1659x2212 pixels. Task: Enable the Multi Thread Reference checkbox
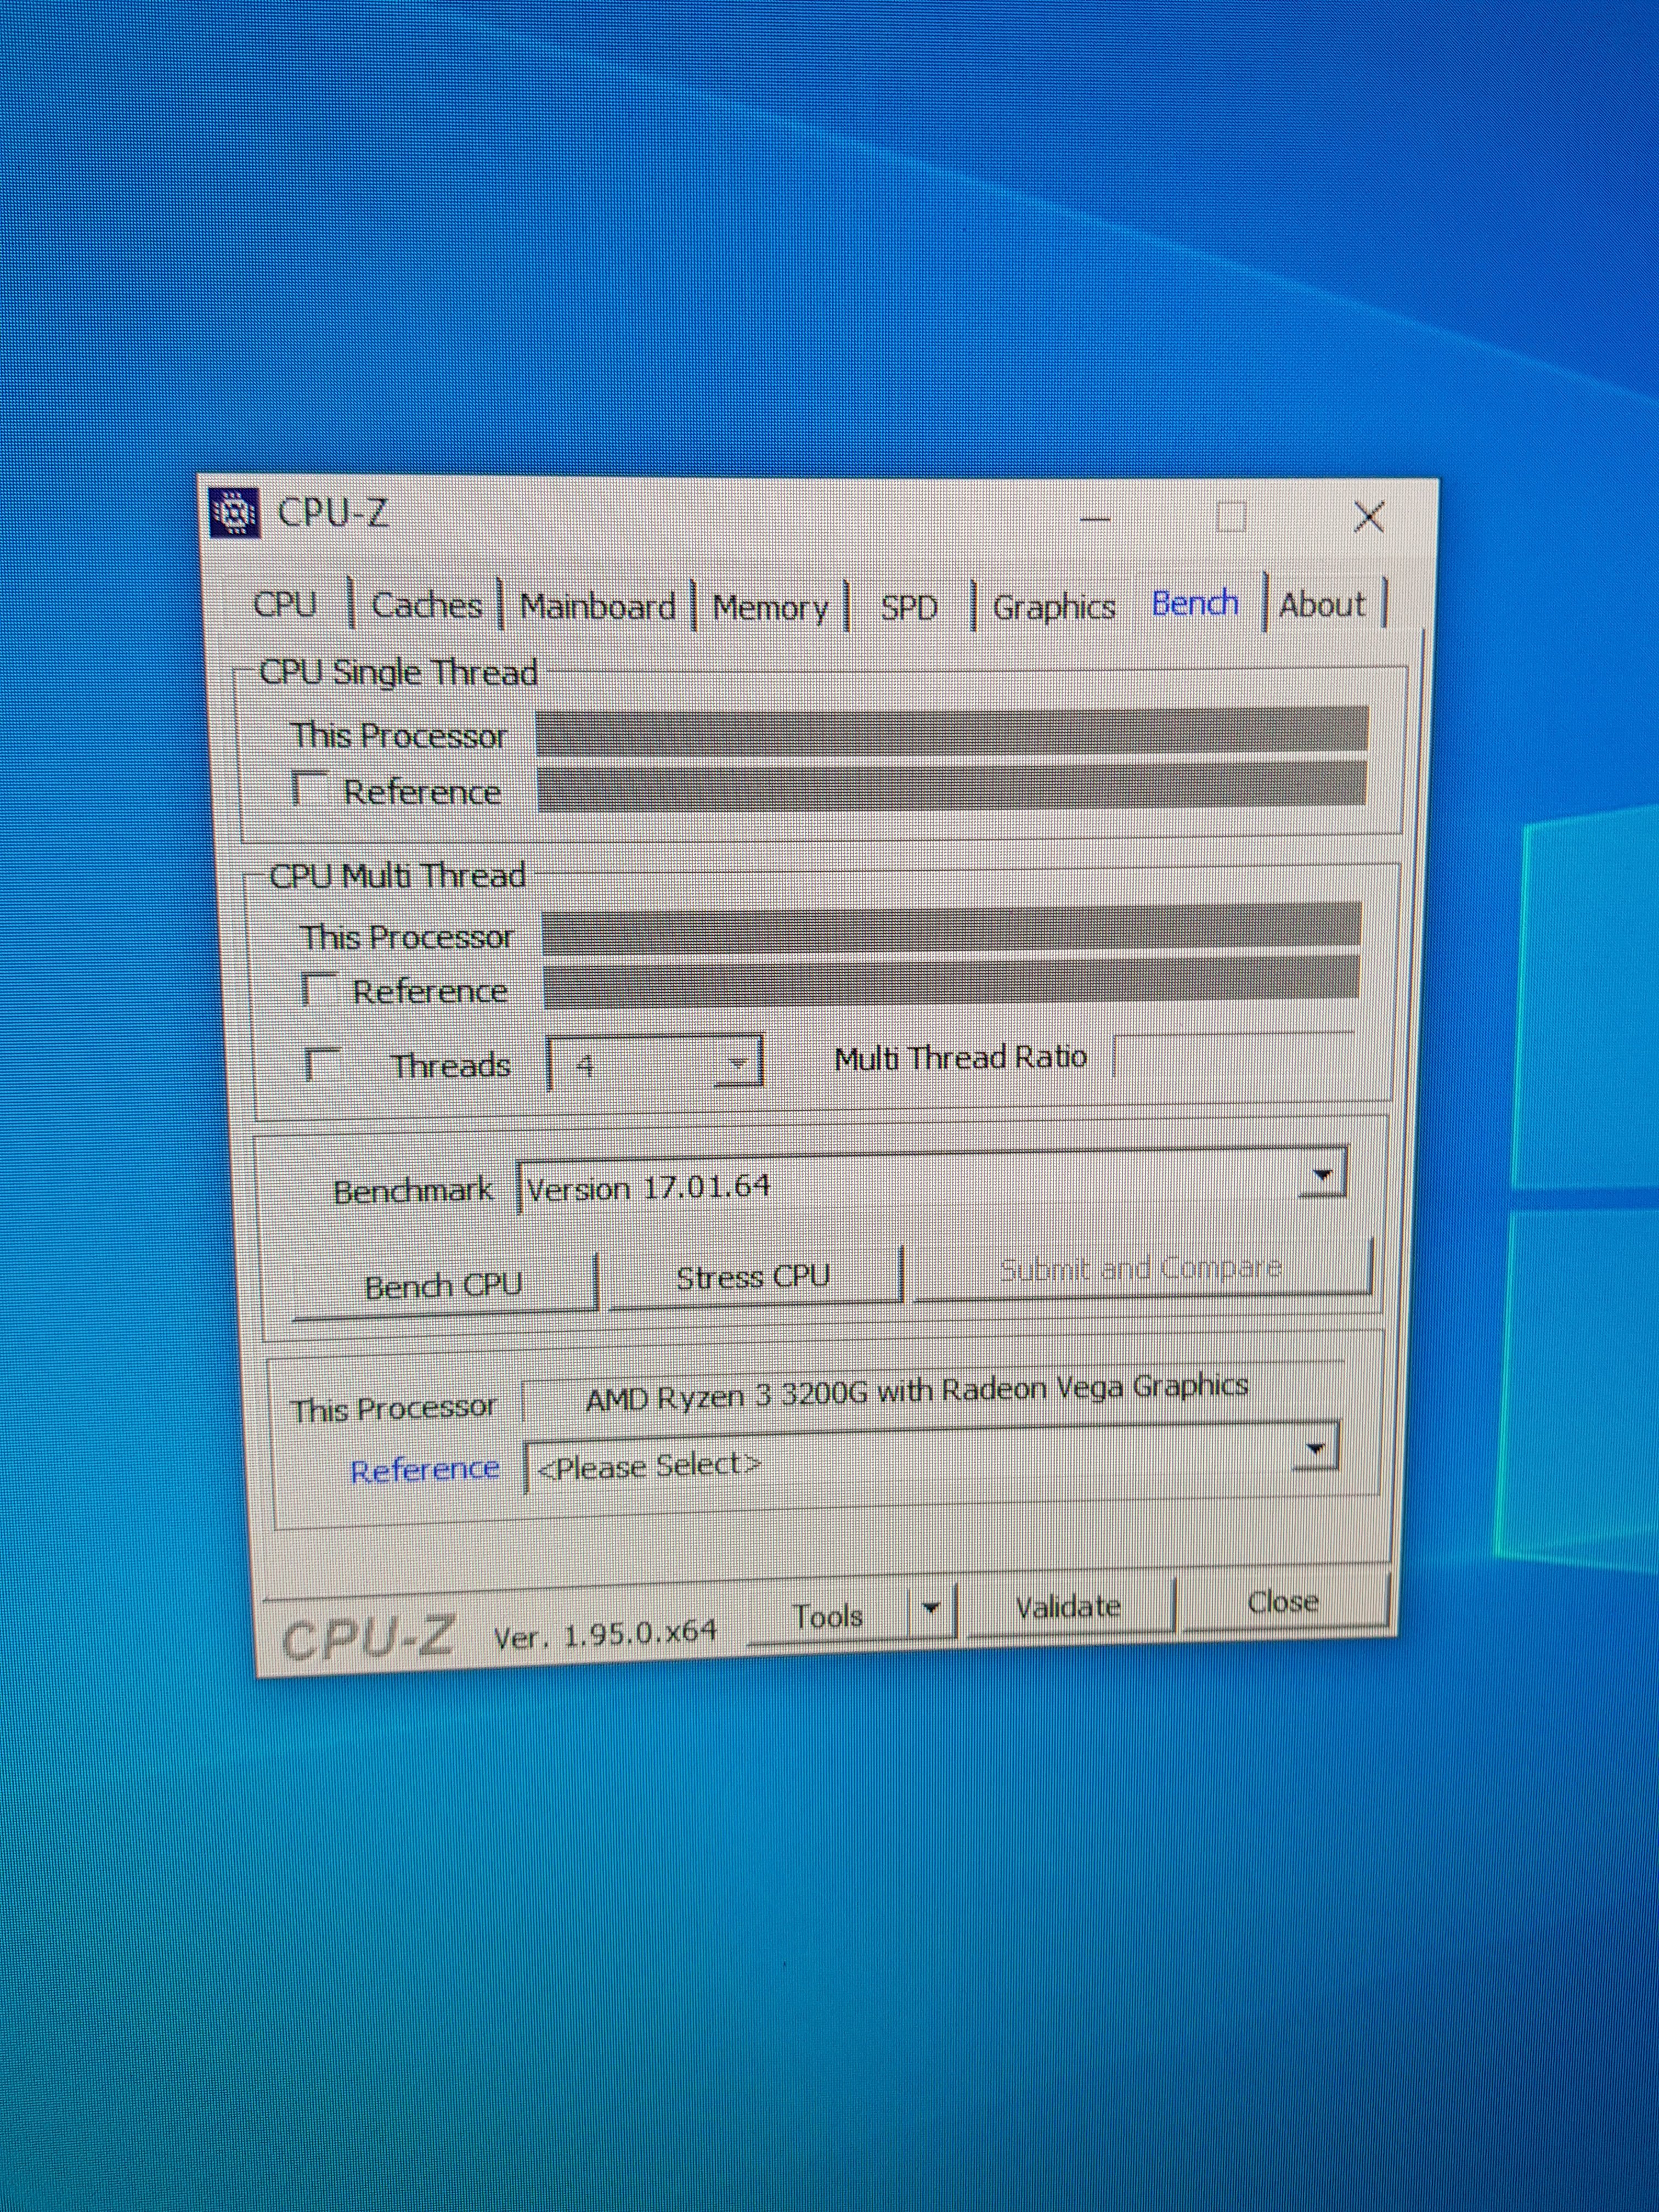(319, 989)
